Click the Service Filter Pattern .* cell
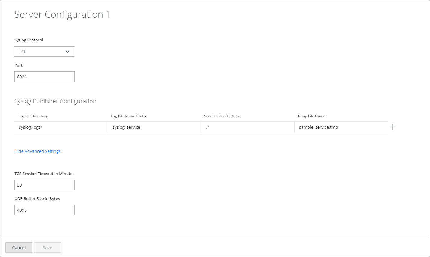 pos(247,127)
